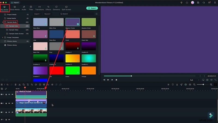Collapse the Sample Media folder arrow

click(2, 22)
